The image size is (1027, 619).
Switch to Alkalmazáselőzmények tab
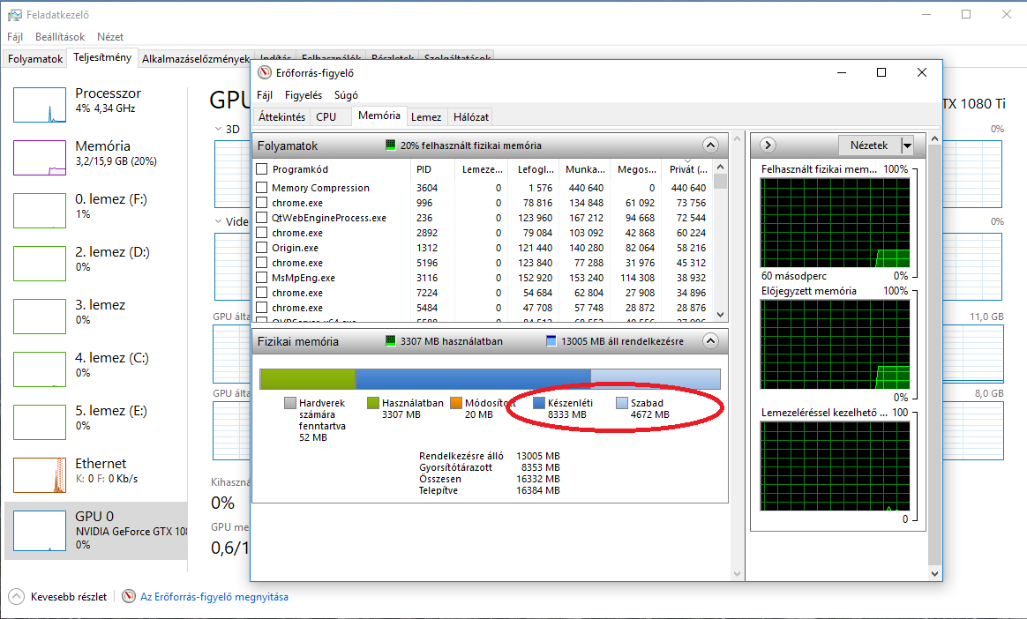click(x=195, y=58)
